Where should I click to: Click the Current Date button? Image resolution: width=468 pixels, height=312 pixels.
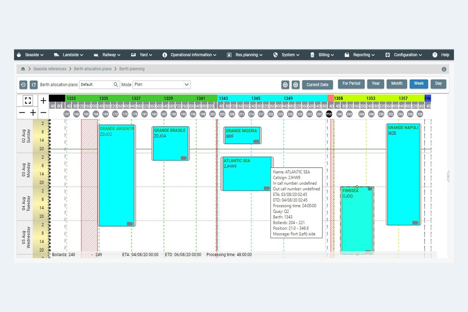point(317,85)
